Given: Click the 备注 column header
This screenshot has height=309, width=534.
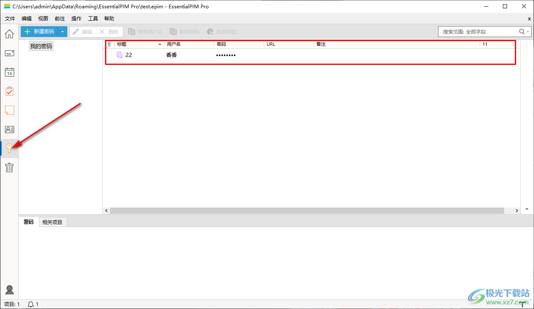Looking at the screenshot, I should click(x=397, y=44).
